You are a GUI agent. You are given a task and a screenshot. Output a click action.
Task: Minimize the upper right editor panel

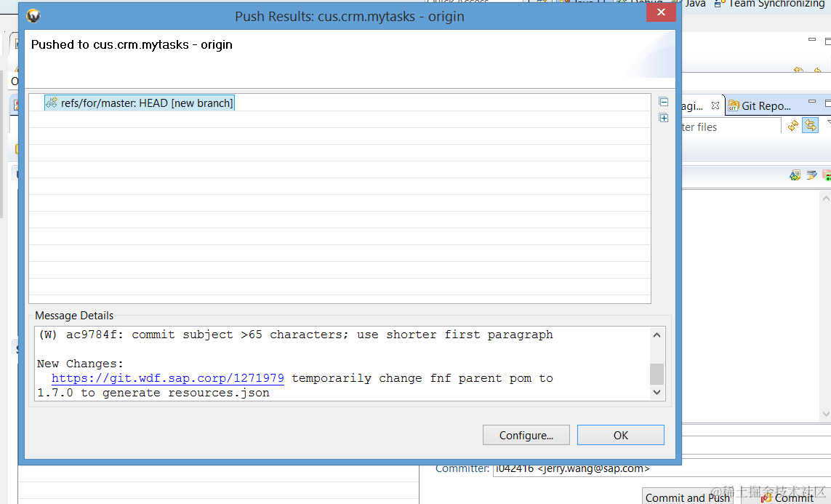pyautogui.click(x=811, y=40)
